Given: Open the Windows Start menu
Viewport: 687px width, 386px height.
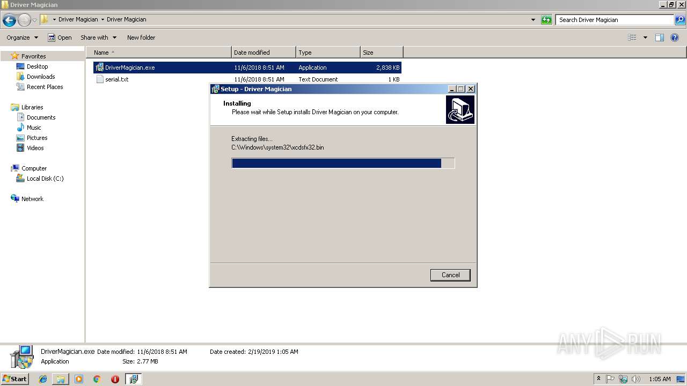Looking at the screenshot, I should pyautogui.click(x=14, y=378).
